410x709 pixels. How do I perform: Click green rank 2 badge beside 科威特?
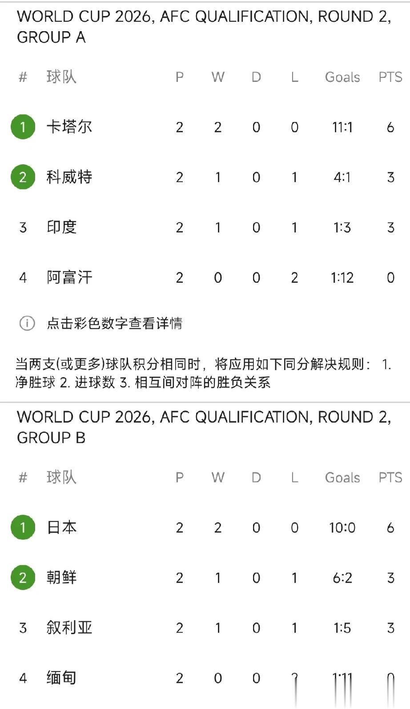(x=23, y=177)
